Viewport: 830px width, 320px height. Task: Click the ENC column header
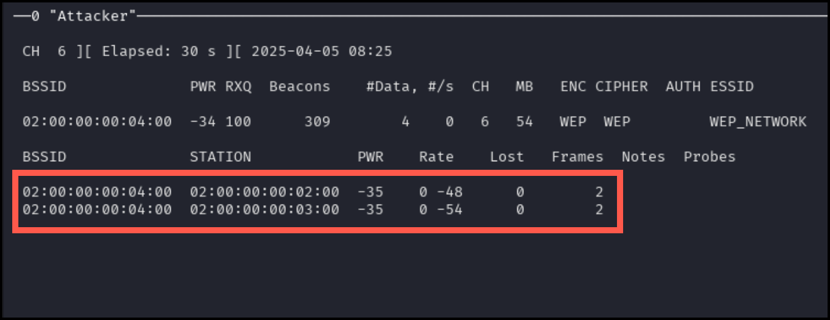click(x=573, y=87)
